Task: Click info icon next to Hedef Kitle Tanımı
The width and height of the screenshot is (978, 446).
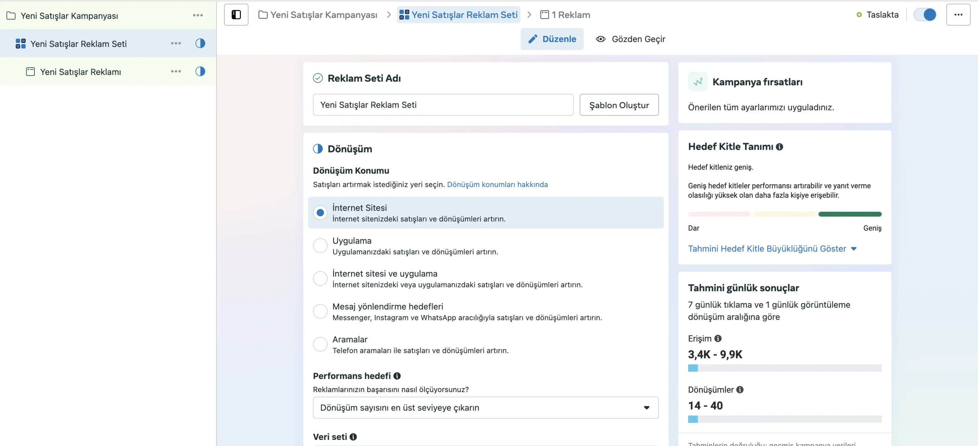Action: click(x=779, y=147)
